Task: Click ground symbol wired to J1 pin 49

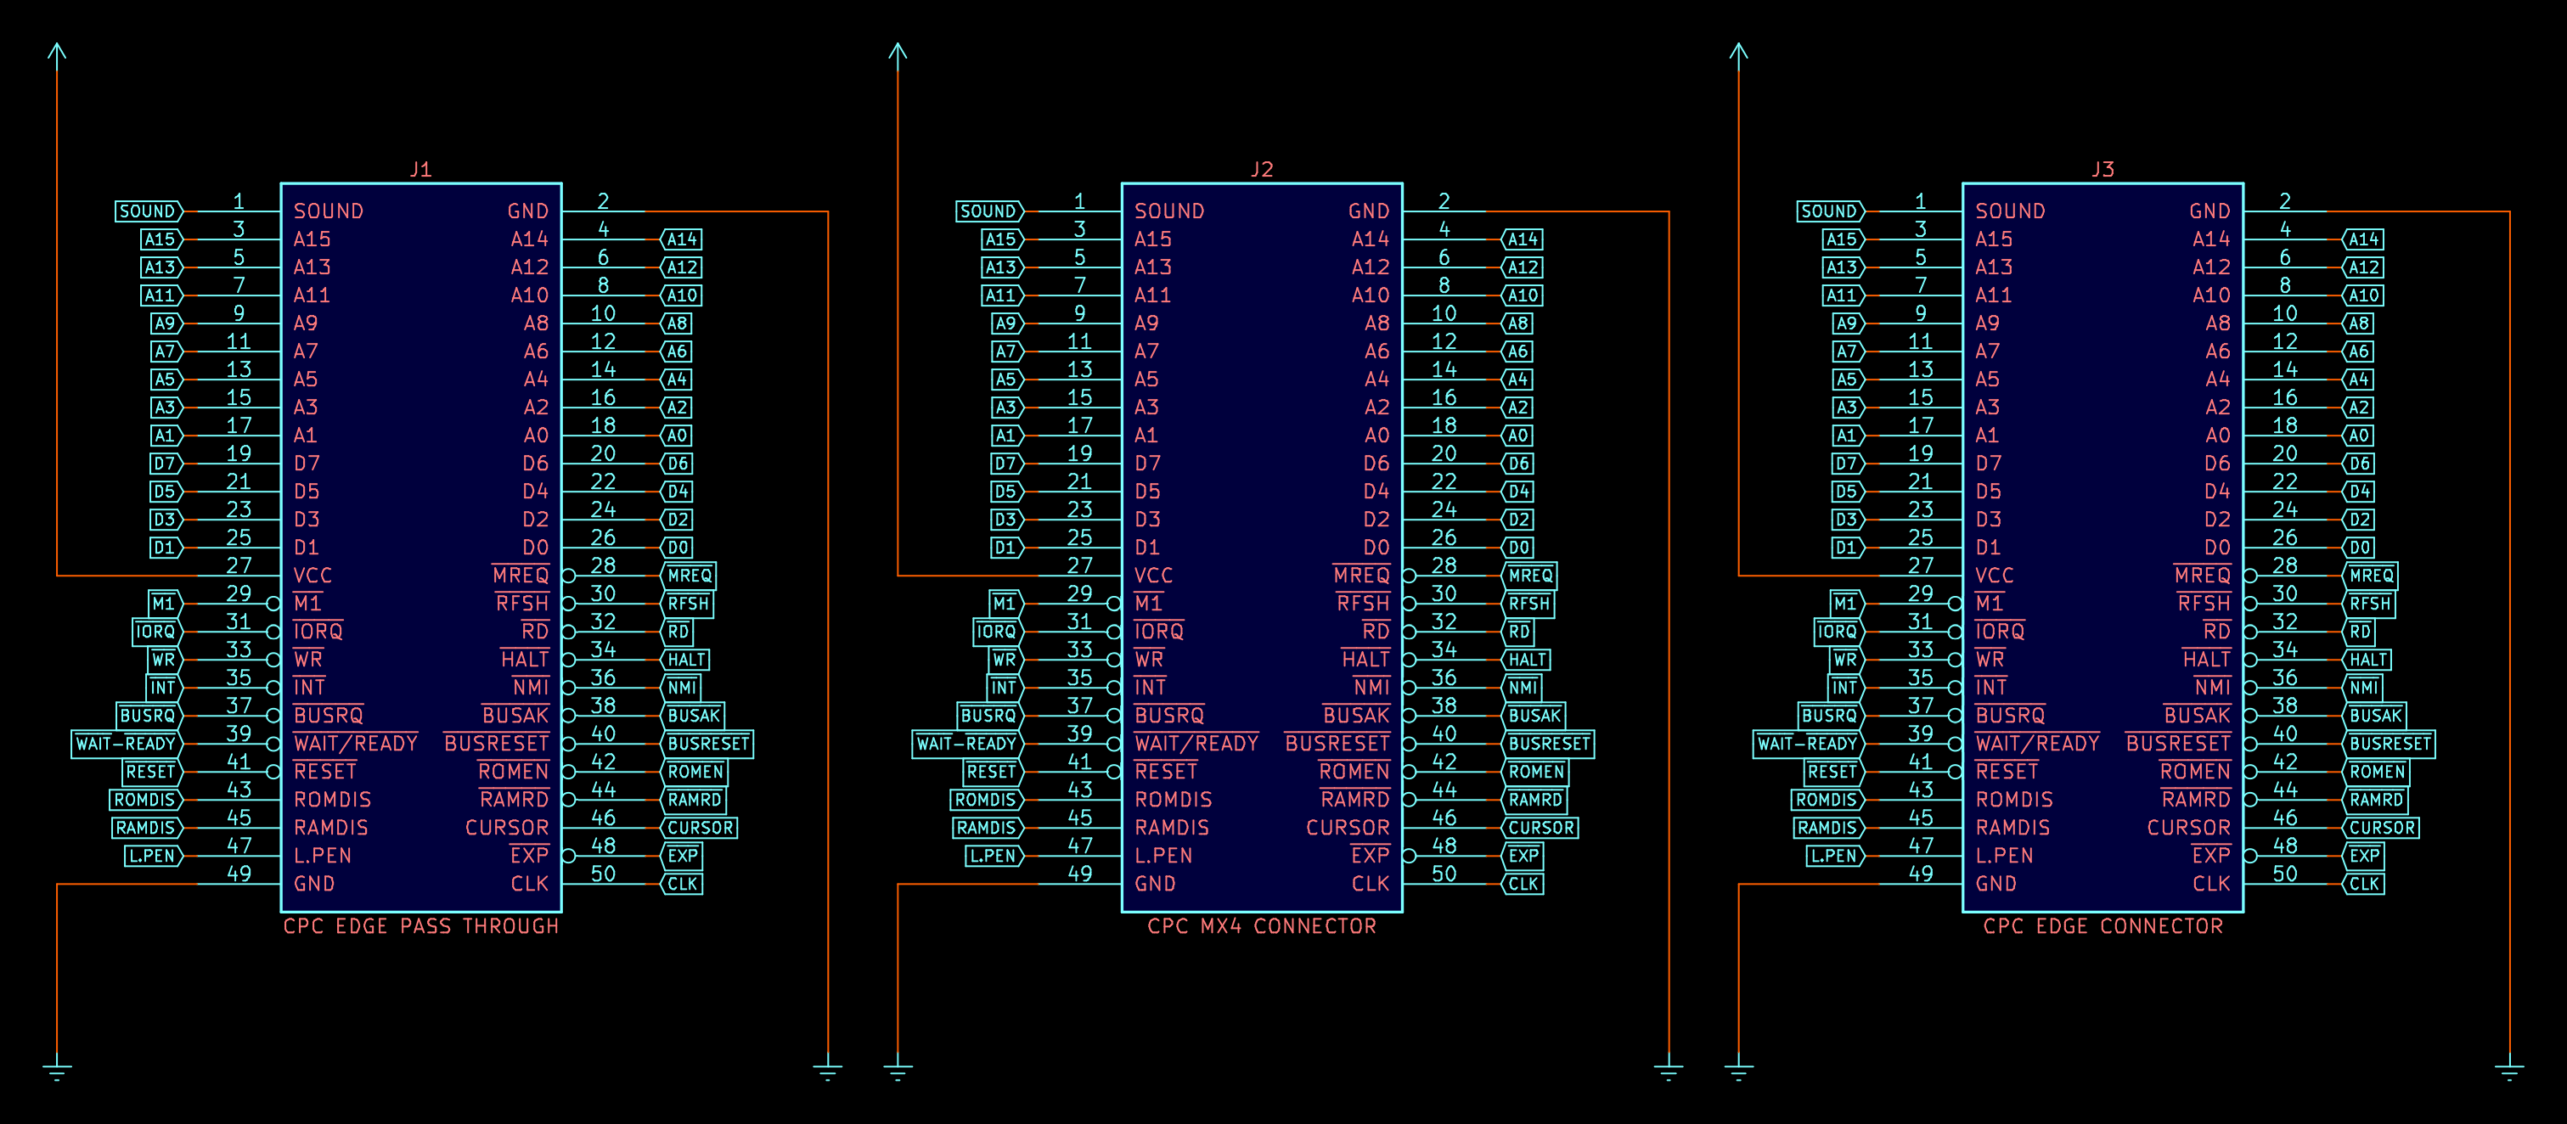Action: click(x=57, y=1069)
